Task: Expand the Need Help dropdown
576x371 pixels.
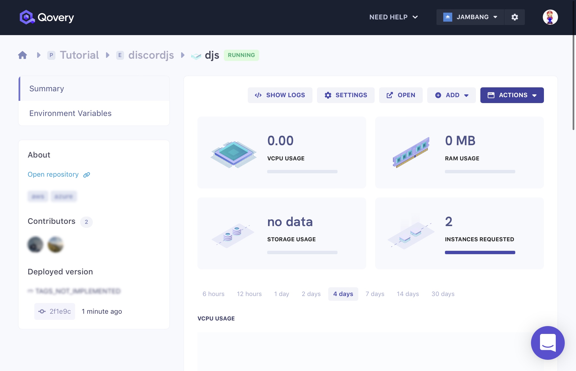Action: pos(393,17)
